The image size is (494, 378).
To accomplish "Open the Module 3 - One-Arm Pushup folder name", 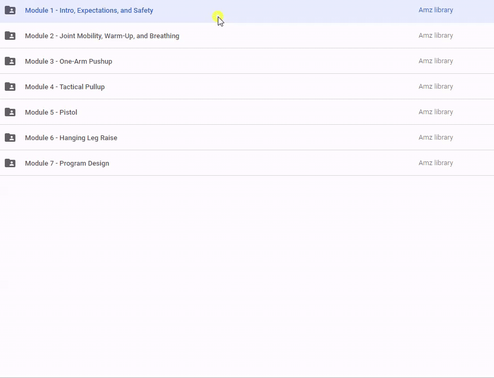I will click(69, 61).
